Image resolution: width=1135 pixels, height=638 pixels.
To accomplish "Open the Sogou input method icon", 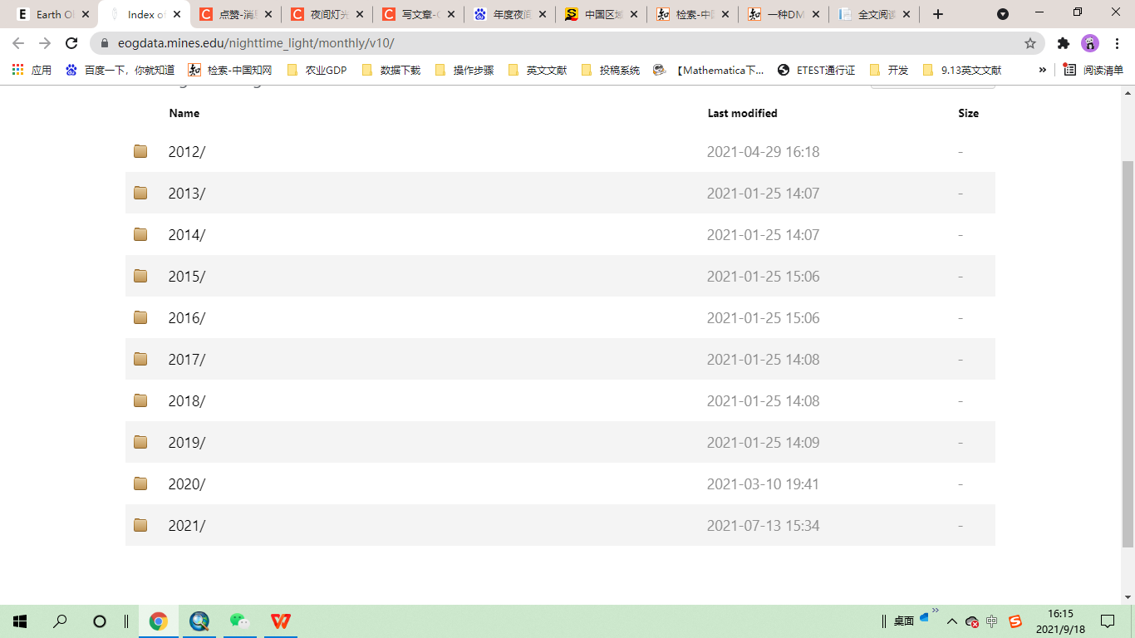I will pyautogui.click(x=1015, y=621).
